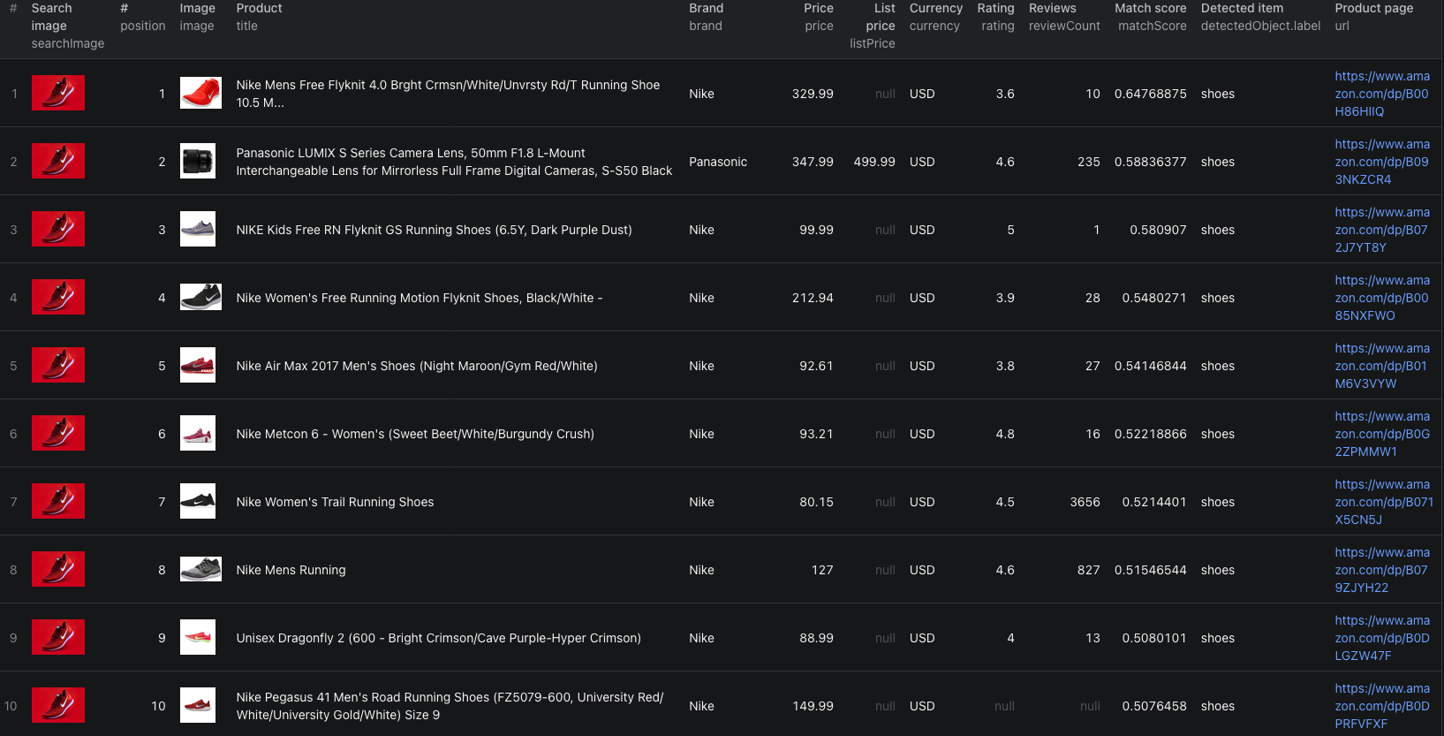Open the Panasonic camera lens product thumbnail
The image size is (1444, 736).
pyautogui.click(x=198, y=161)
